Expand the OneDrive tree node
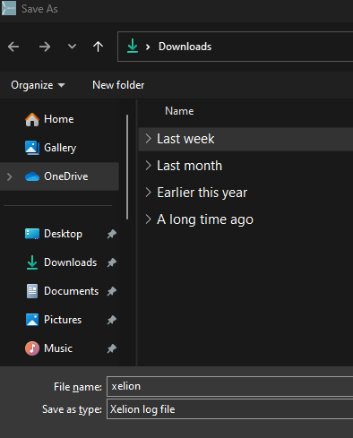The image size is (353, 438). [x=10, y=176]
